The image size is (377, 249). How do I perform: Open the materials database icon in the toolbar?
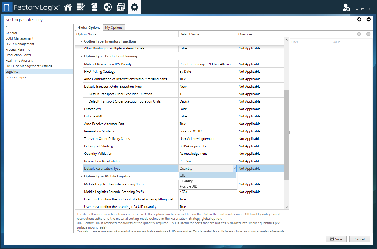click(94, 7)
